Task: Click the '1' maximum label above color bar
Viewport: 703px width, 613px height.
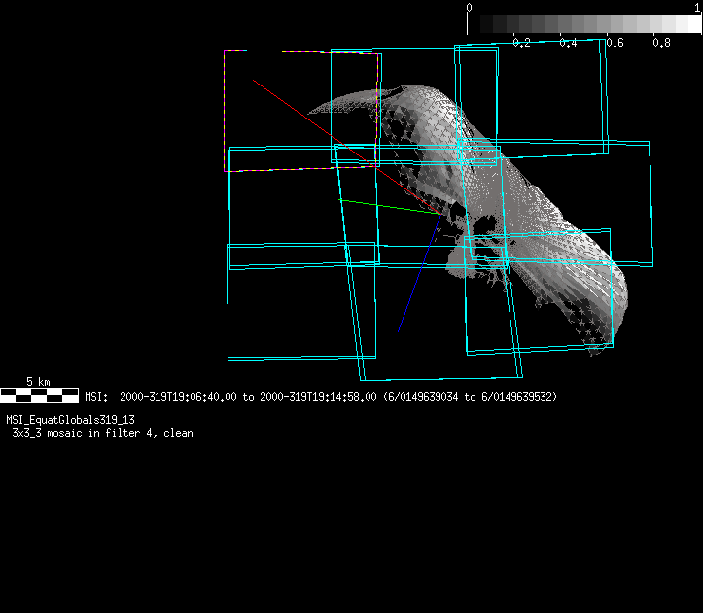Action: (696, 7)
